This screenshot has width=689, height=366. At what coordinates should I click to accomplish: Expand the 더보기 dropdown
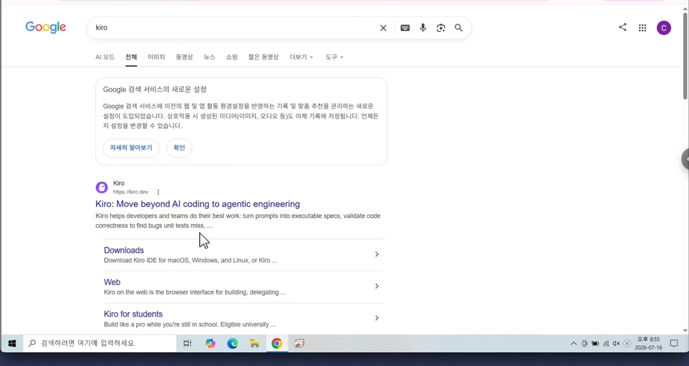pos(301,57)
